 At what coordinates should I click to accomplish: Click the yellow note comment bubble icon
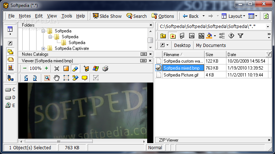tap(84, 78)
